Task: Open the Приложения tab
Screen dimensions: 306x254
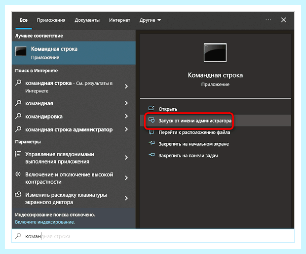Action: [x=51, y=20]
